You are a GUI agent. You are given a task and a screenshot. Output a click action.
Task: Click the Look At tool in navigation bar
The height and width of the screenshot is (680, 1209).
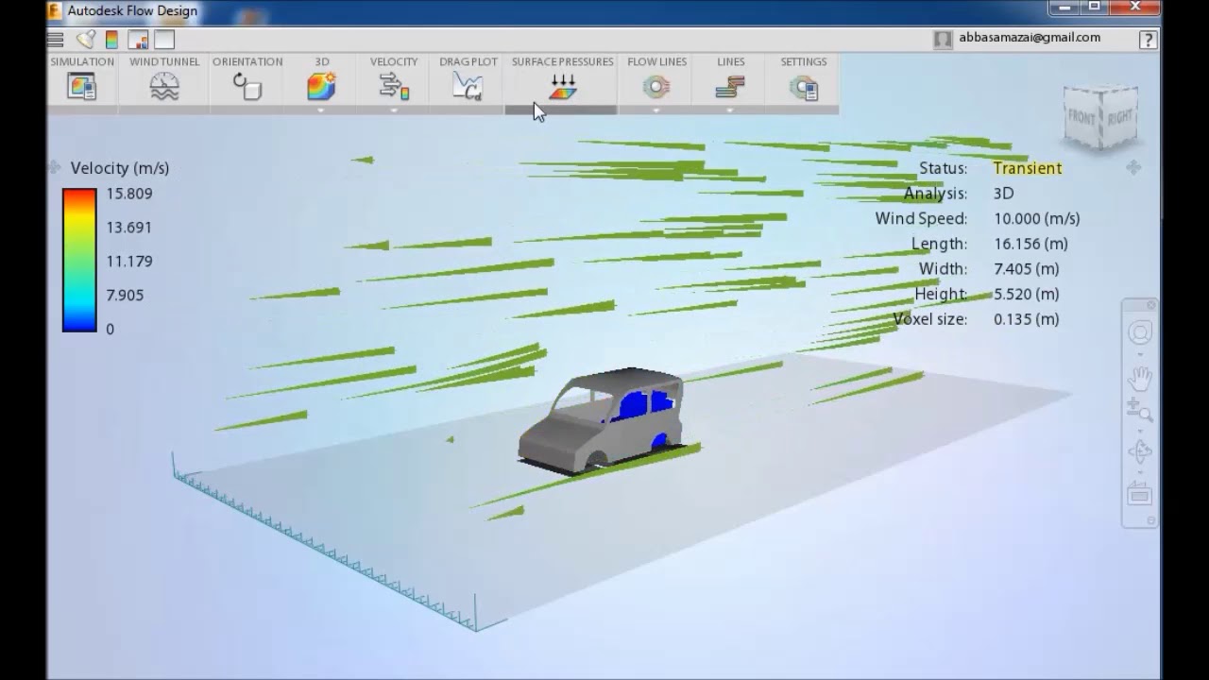(x=1140, y=494)
